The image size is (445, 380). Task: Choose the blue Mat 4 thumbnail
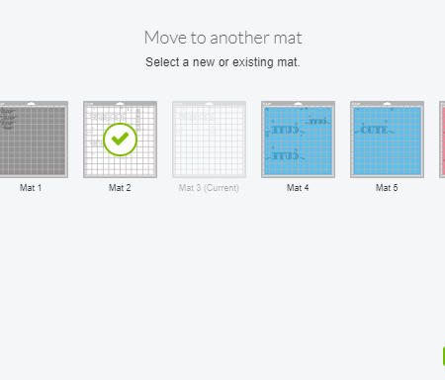(x=298, y=140)
